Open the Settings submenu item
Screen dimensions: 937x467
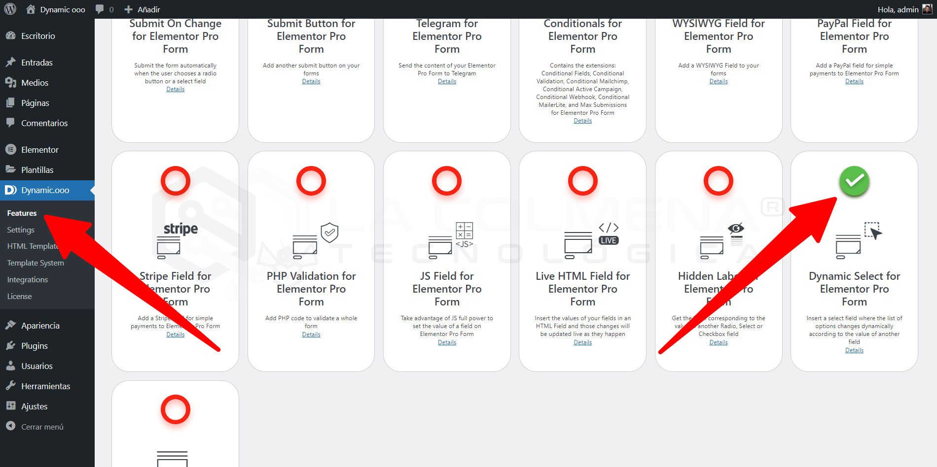point(21,230)
